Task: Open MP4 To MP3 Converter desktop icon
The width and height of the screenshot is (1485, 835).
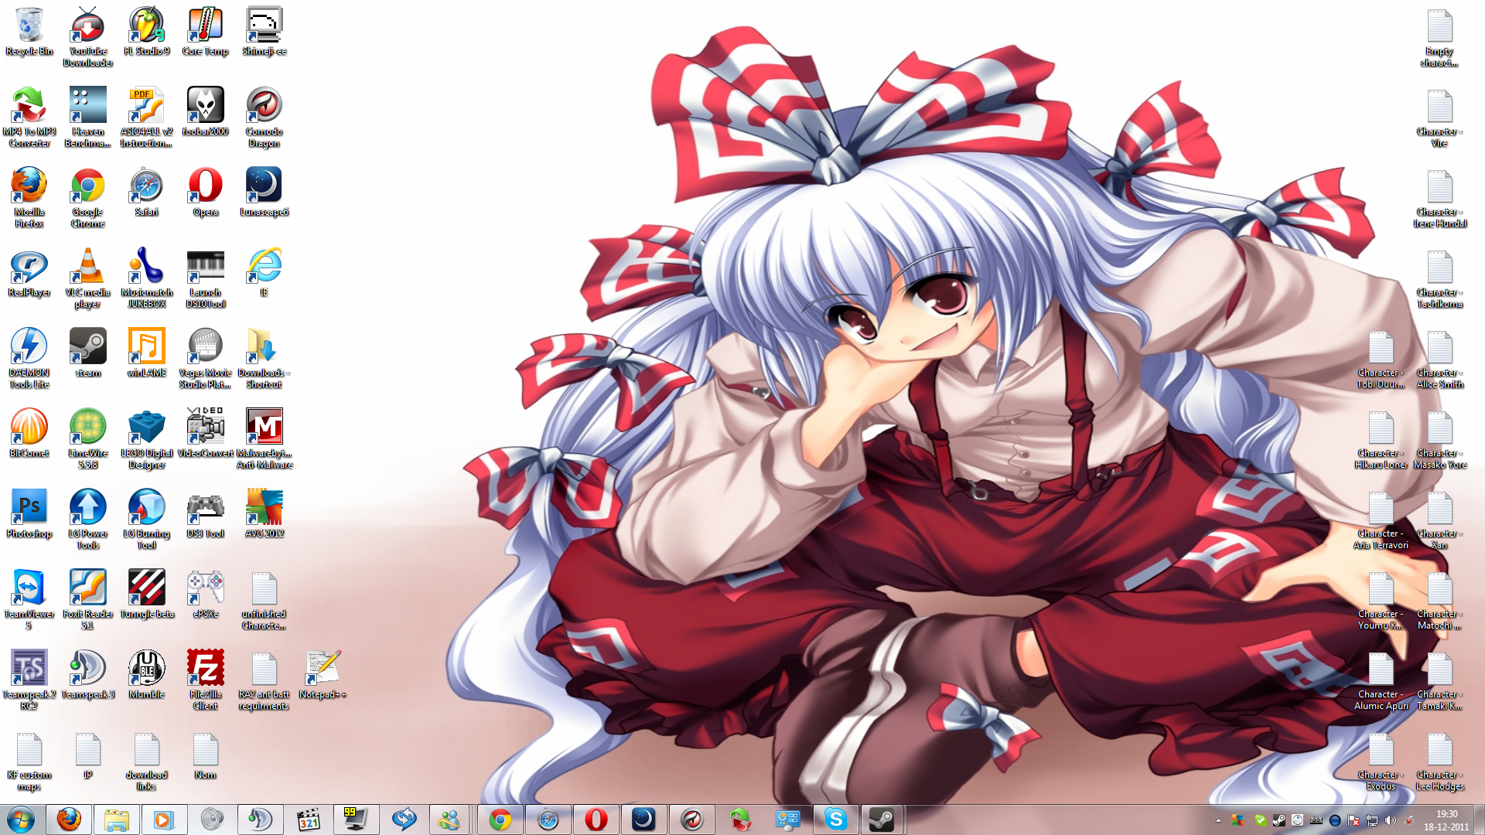Action: (29, 118)
